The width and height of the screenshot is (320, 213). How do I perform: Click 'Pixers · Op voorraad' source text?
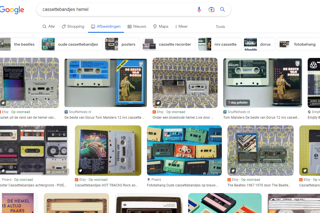point(17,180)
